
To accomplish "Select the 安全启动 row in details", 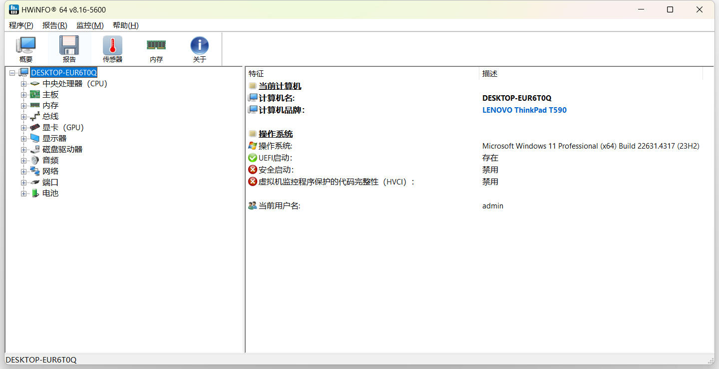I will click(x=276, y=170).
